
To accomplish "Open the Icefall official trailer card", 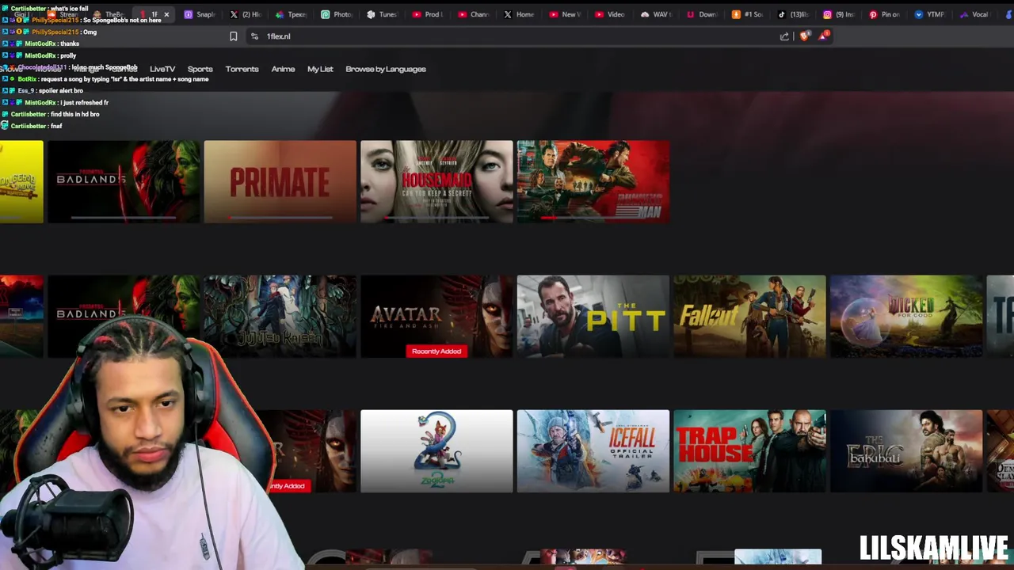I will 593,450.
